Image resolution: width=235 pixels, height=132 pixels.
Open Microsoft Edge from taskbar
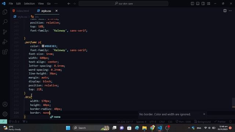click(x=137, y=128)
